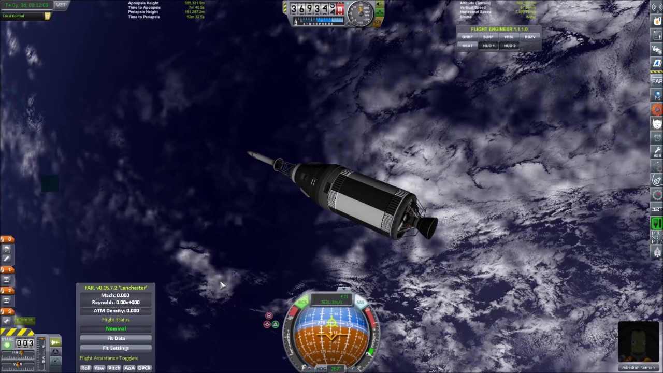Open the FAR toolbar icon

coord(657,81)
